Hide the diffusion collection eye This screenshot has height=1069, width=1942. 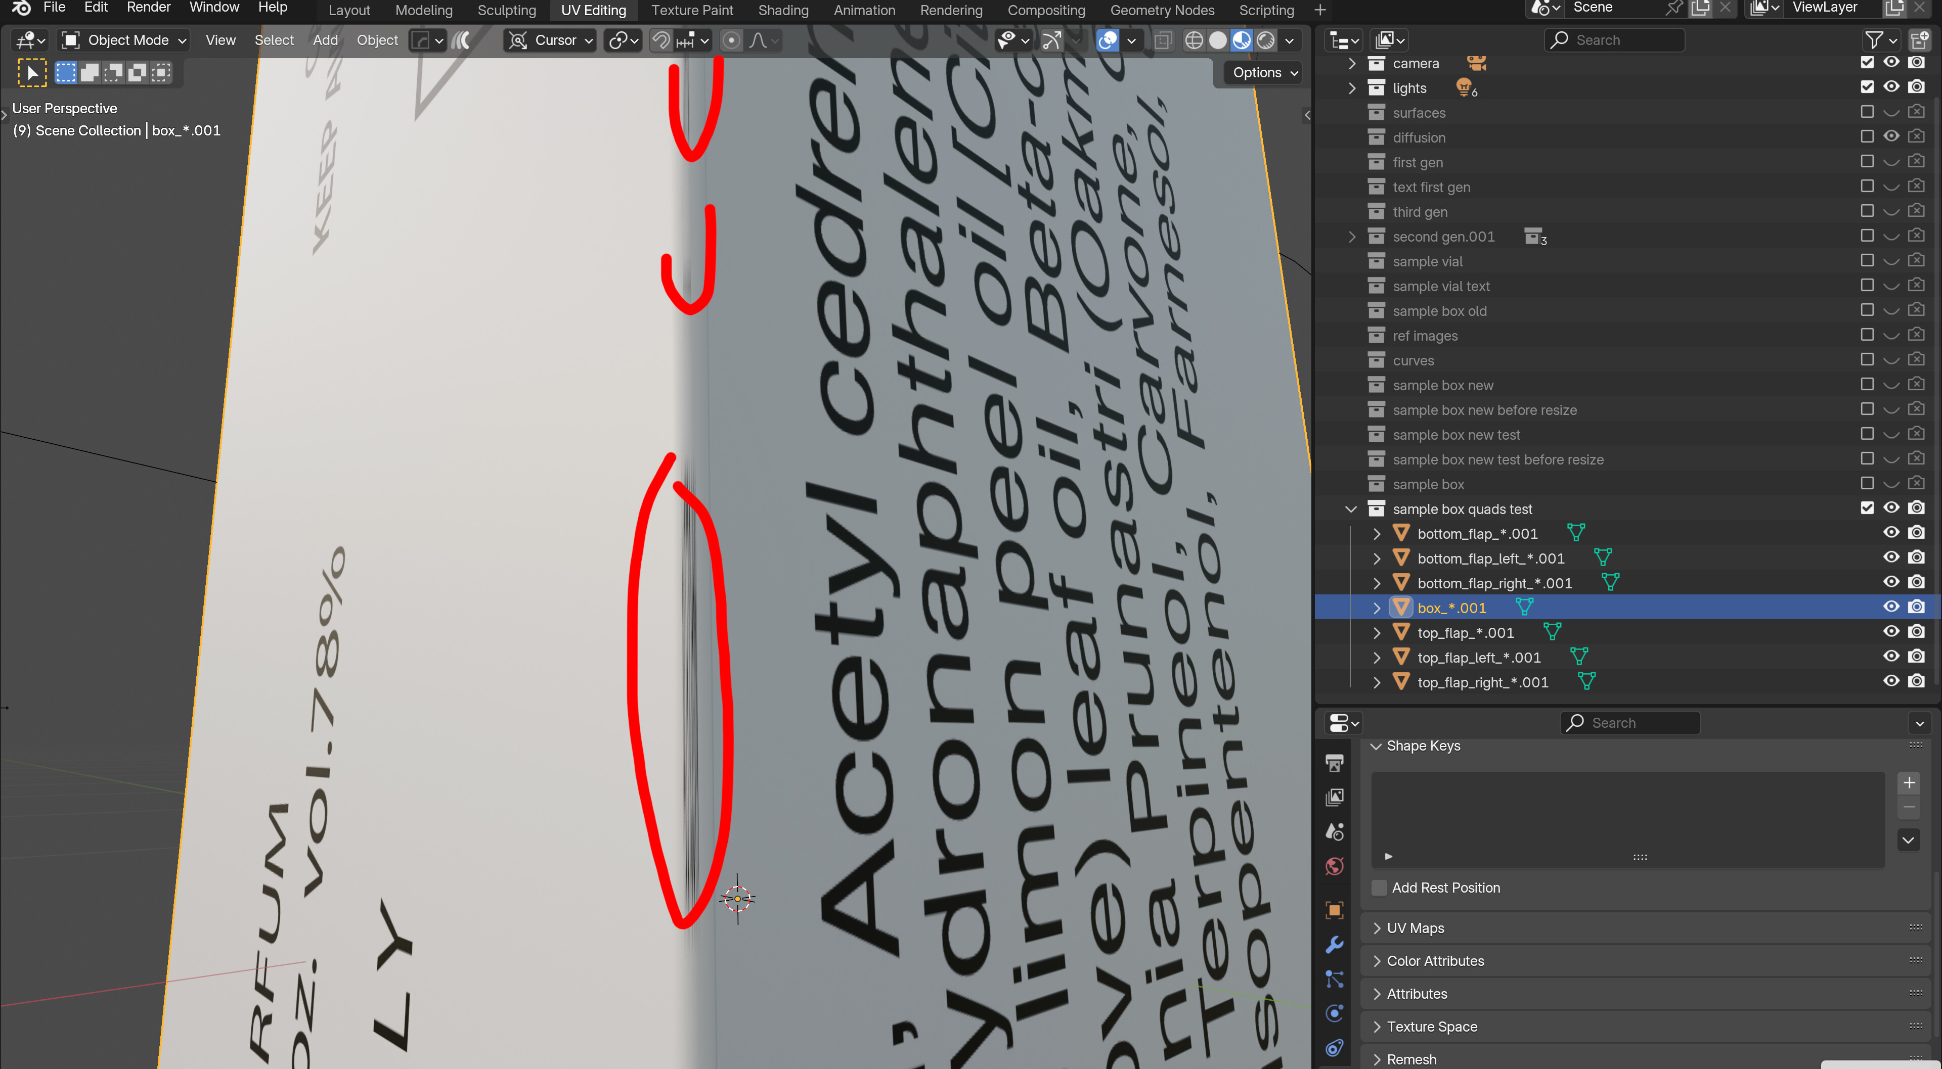tap(1891, 136)
